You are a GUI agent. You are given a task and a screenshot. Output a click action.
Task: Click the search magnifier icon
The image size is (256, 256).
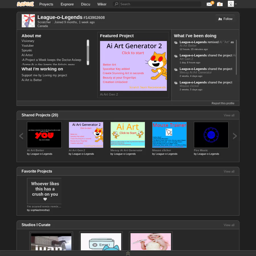pos(116,4)
